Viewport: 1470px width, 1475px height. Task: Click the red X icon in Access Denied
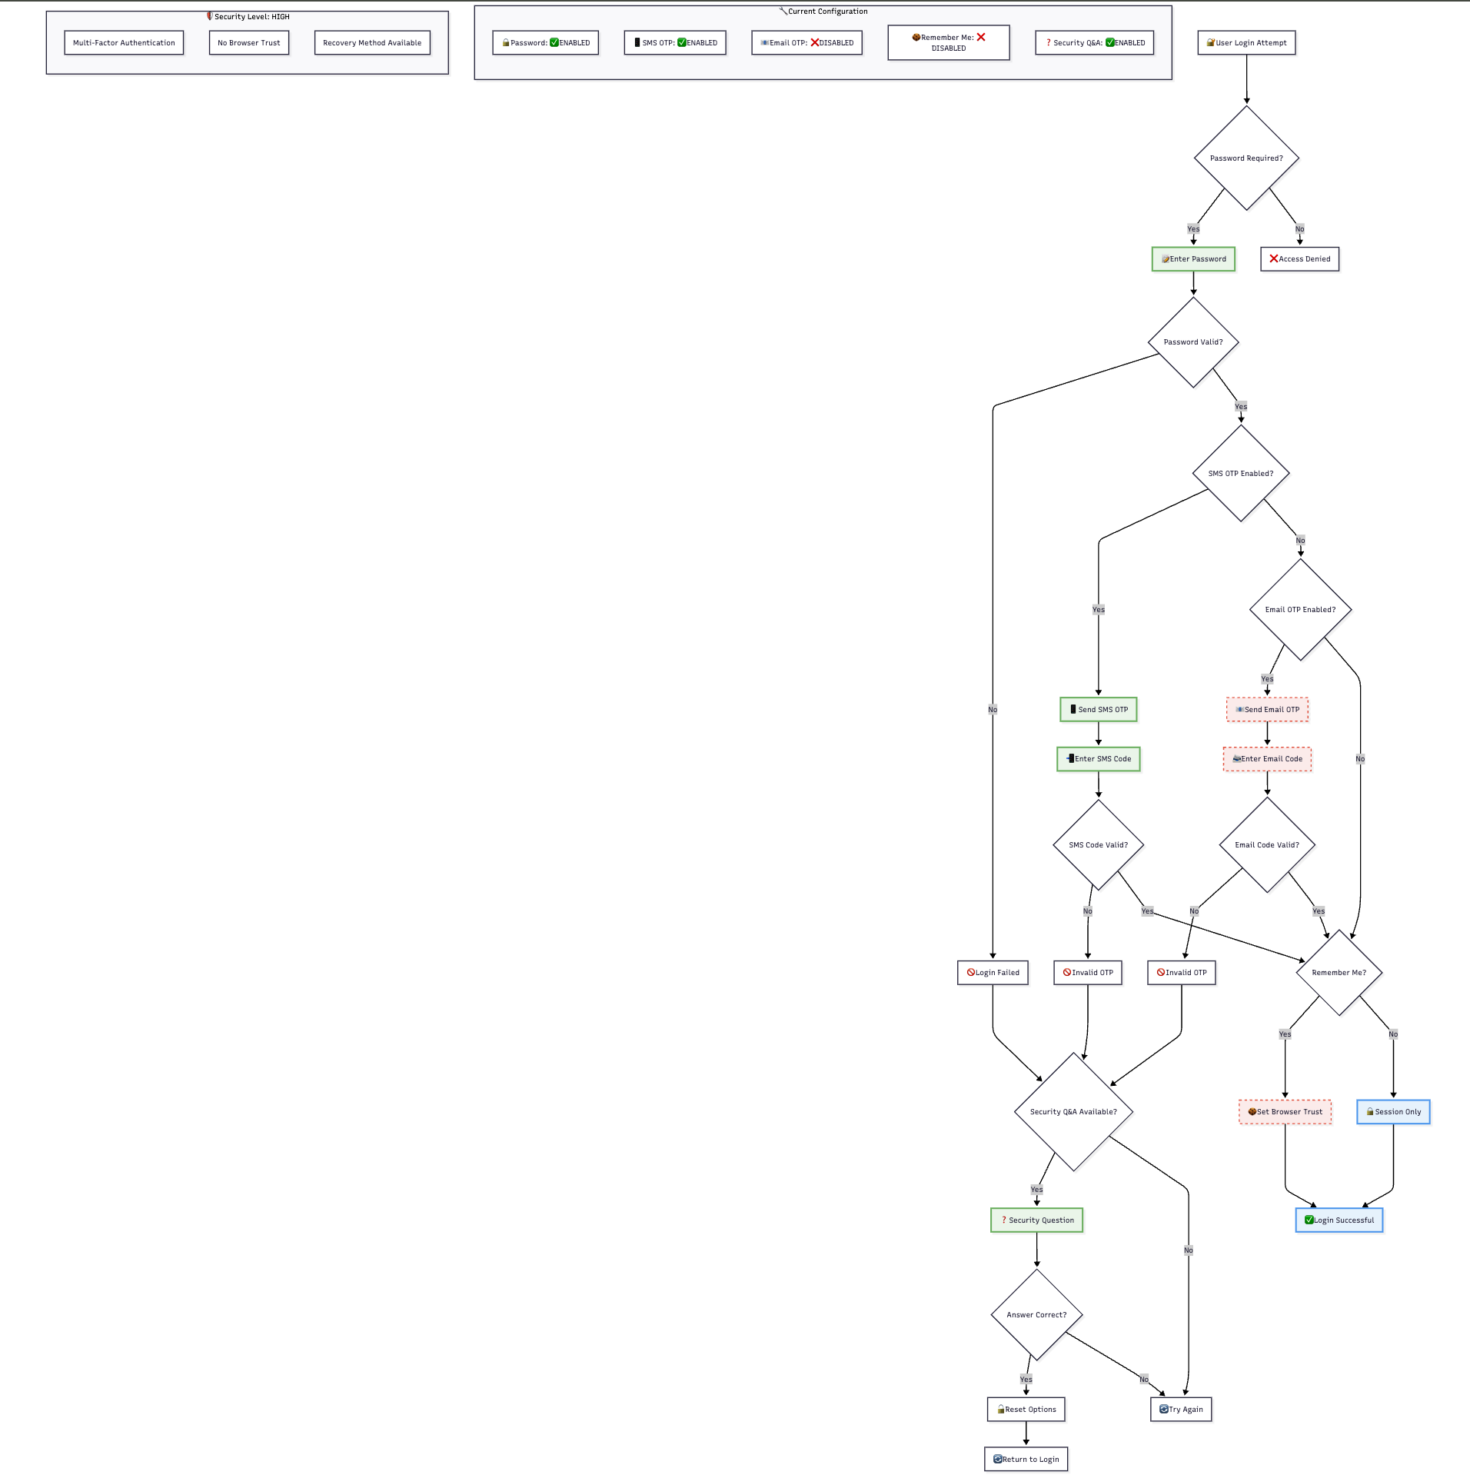click(x=1274, y=258)
